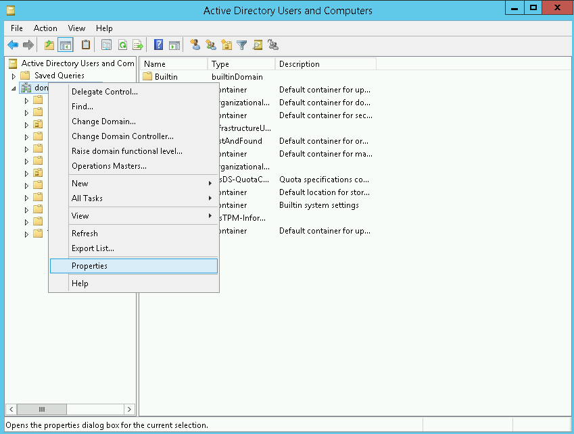
Task: Collapse the domain node in the tree
Action: pyautogui.click(x=14, y=88)
